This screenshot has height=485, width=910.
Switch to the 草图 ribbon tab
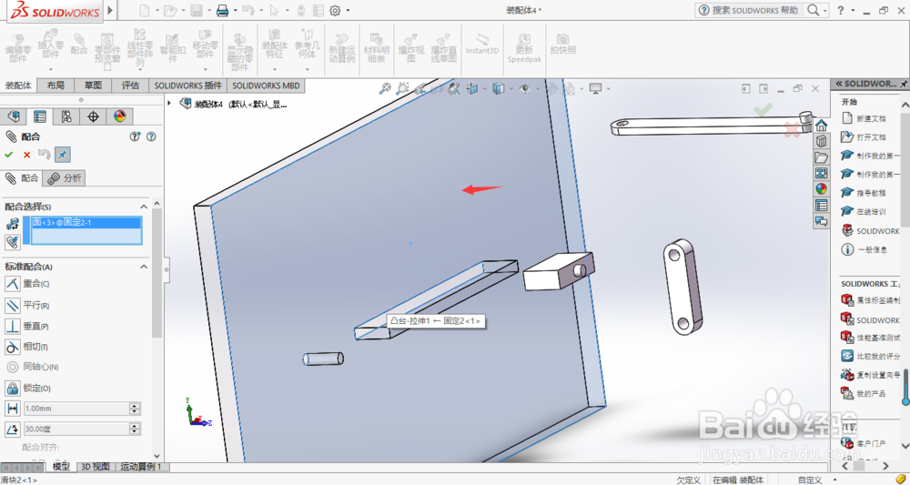tap(93, 86)
